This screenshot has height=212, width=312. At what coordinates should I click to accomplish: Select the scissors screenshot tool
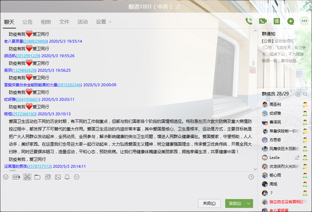(x=27, y=177)
